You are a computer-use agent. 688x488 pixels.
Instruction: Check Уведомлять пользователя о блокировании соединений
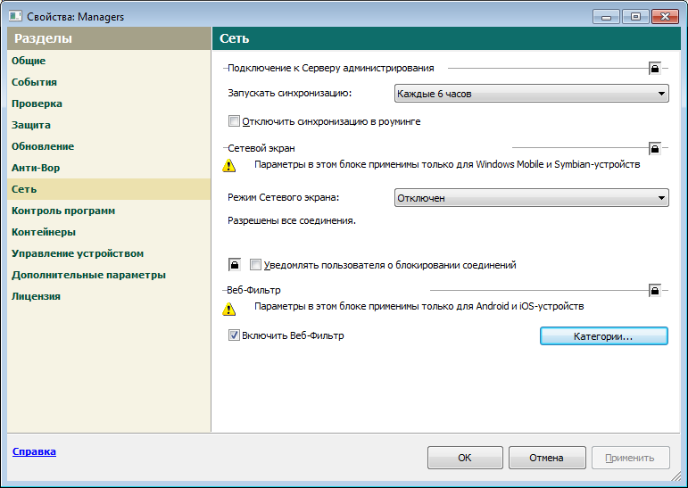[256, 265]
